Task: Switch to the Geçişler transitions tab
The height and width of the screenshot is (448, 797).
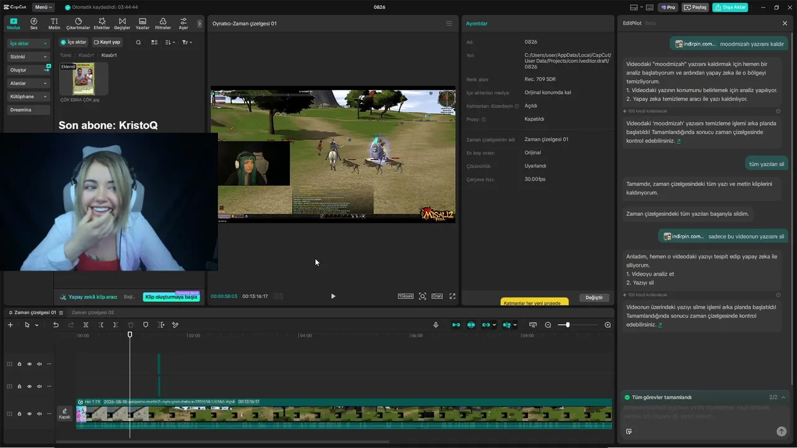Action: pos(122,24)
